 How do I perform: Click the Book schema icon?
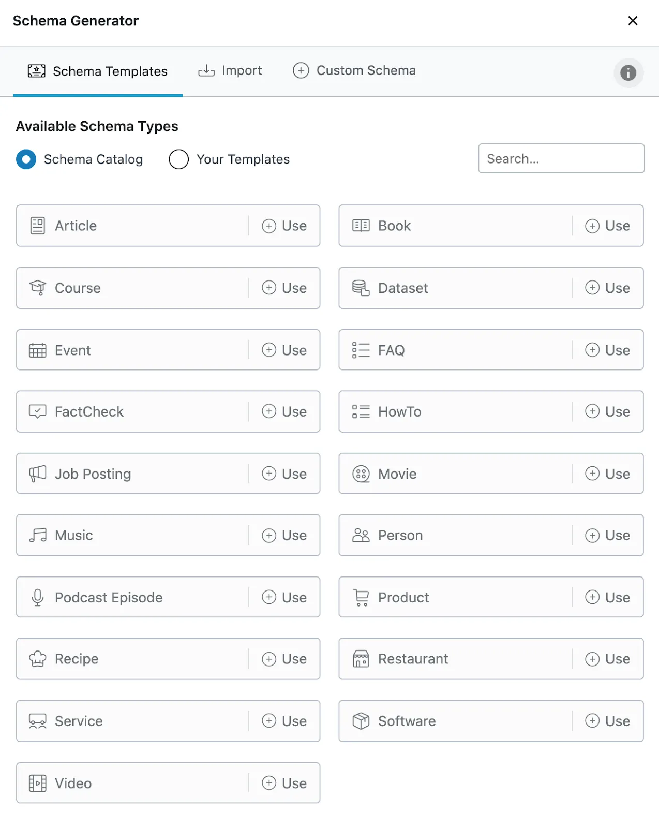[x=361, y=226]
